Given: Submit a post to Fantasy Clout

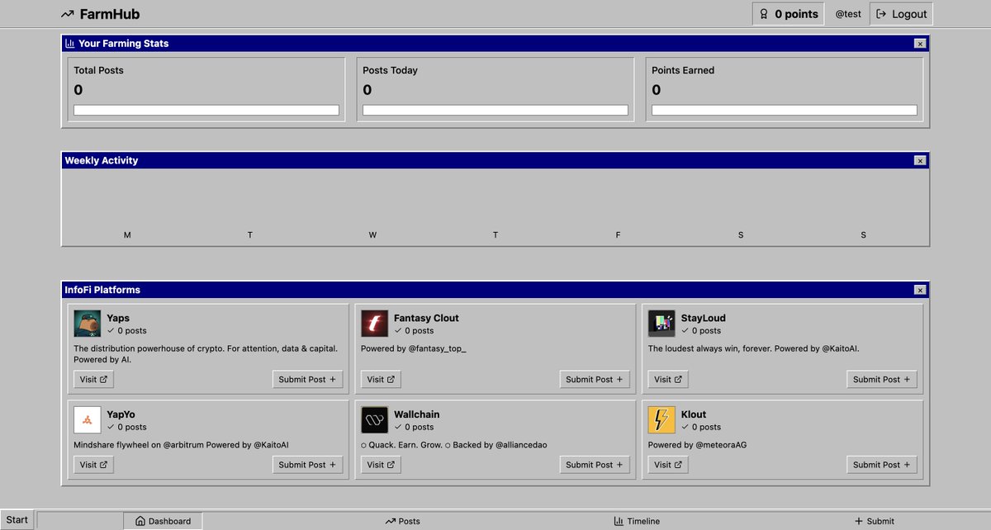Looking at the screenshot, I should (x=595, y=380).
